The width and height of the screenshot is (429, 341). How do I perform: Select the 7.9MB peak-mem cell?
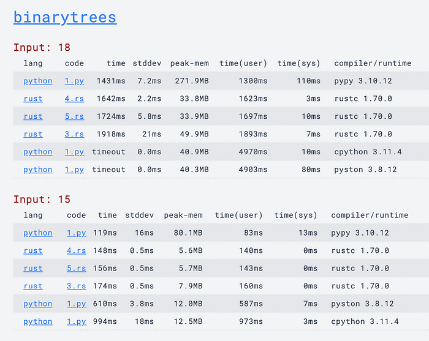(191, 286)
